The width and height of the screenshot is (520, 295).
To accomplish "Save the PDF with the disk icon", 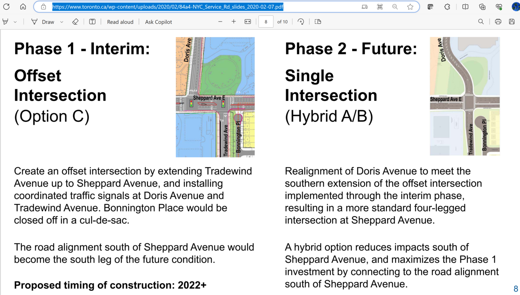I will [x=512, y=22].
